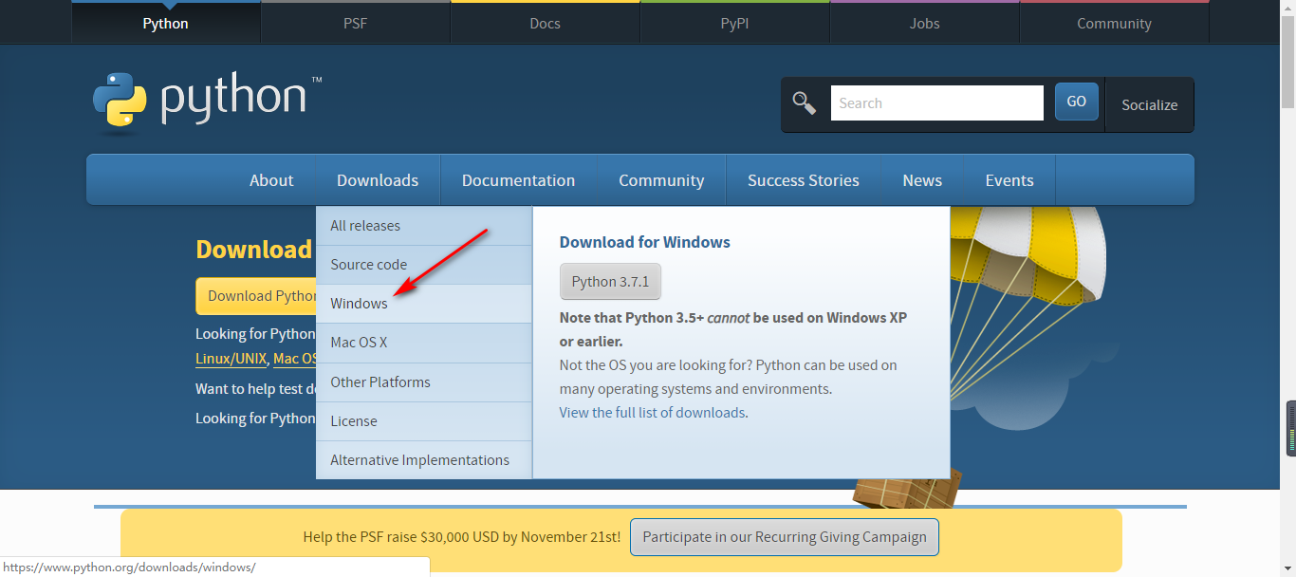Open the Linux/UNIX link

pyautogui.click(x=231, y=359)
